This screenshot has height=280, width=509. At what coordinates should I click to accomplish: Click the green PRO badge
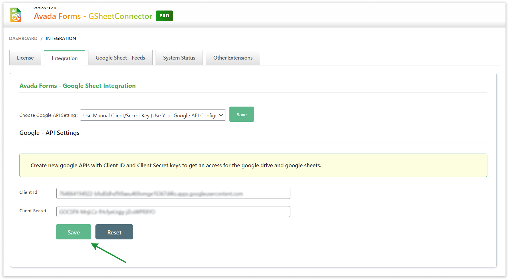164,16
